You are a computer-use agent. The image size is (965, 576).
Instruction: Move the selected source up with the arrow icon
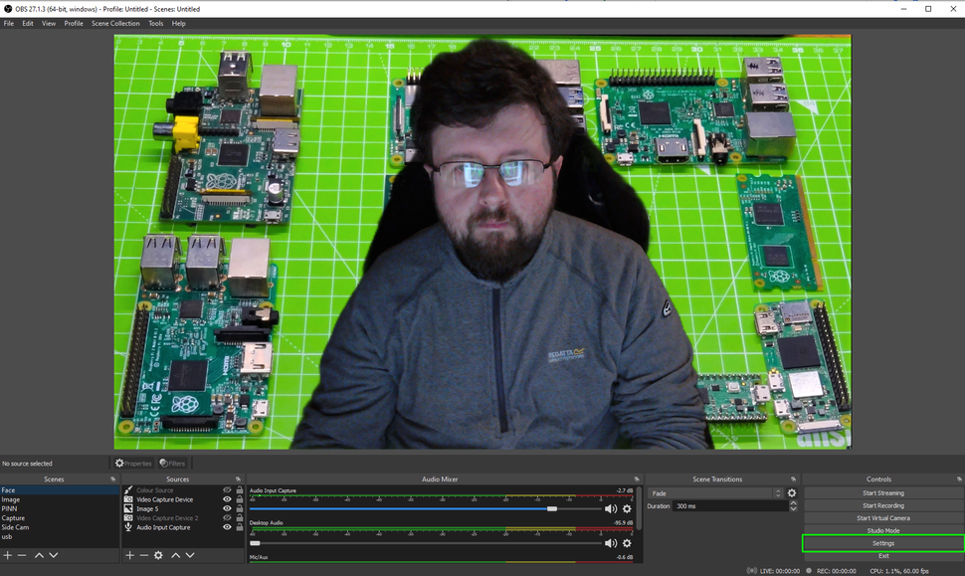click(x=175, y=555)
